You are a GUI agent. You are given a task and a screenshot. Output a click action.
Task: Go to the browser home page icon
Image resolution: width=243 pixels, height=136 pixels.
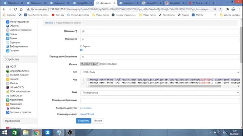pyautogui.click(x=21, y=9)
